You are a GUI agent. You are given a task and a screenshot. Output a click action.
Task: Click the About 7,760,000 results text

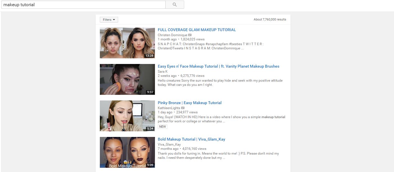270,20
